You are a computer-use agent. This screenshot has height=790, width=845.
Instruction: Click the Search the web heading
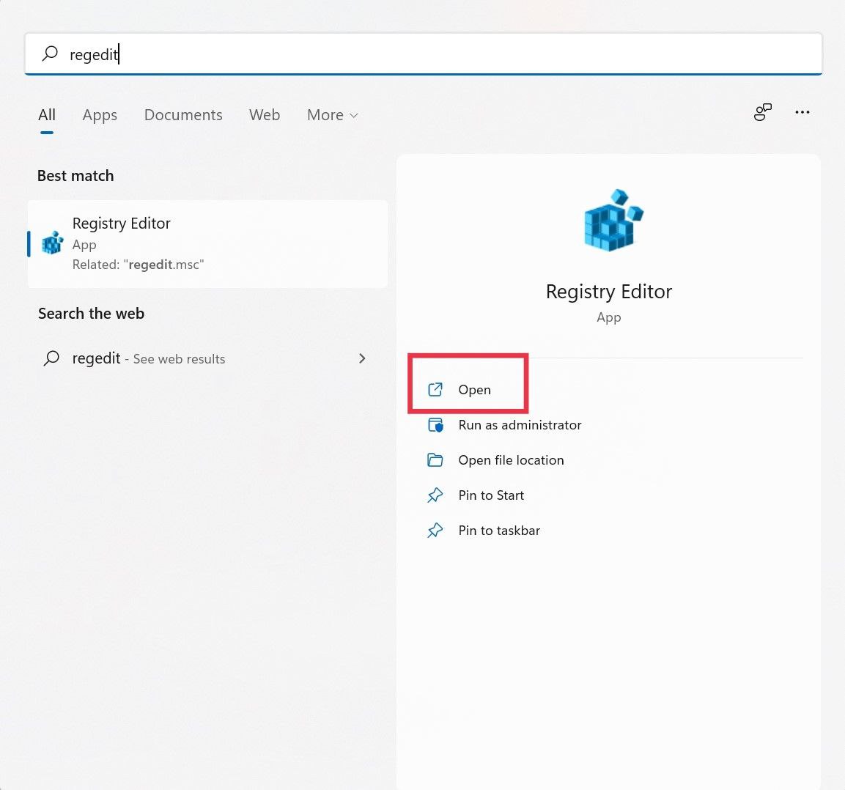click(91, 314)
